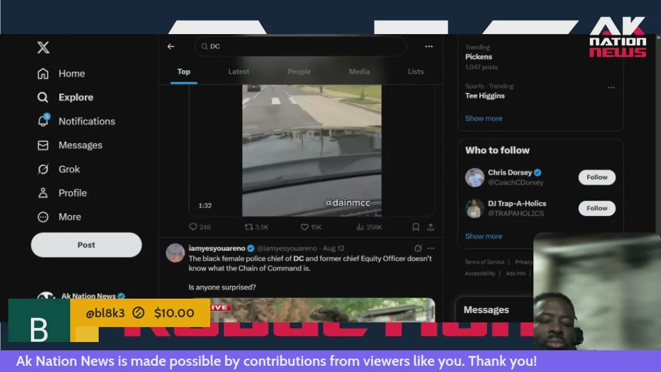This screenshot has height=372, width=661.
Task: Open More circle icon in sidebar
Action: 43,217
